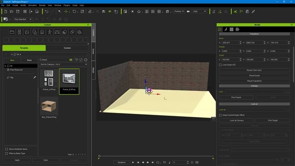Activate the Scale tool
Image resolution: width=295 pixels, height=166 pixels.
(82, 12)
